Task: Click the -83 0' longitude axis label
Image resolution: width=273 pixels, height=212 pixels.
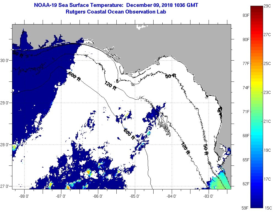Action: click(x=209, y=197)
